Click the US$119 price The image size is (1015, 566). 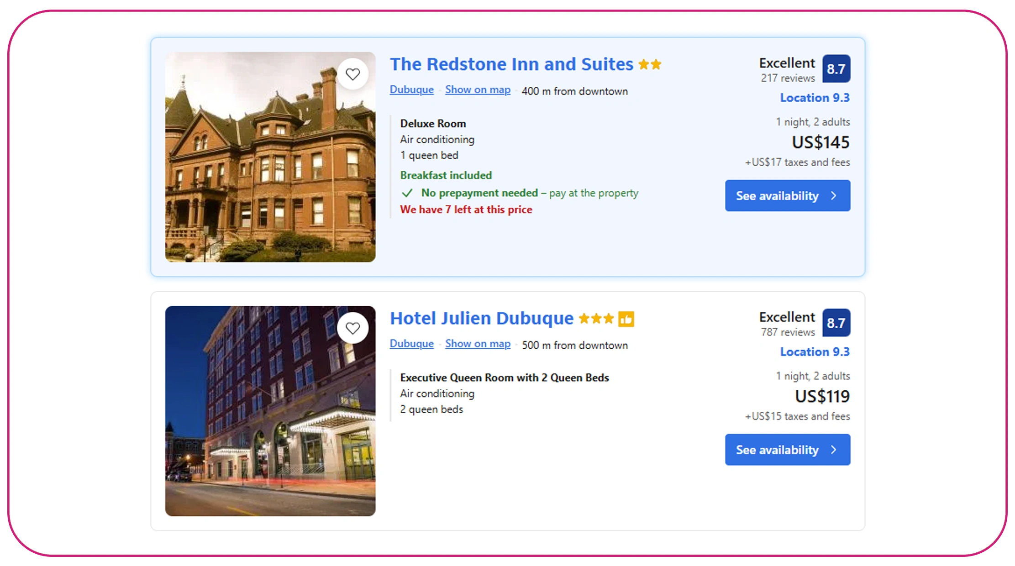[x=822, y=397]
